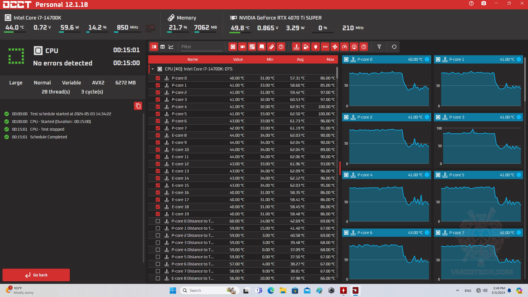
Task: Take a screenshot with the camera icon
Action: click(x=483, y=4)
